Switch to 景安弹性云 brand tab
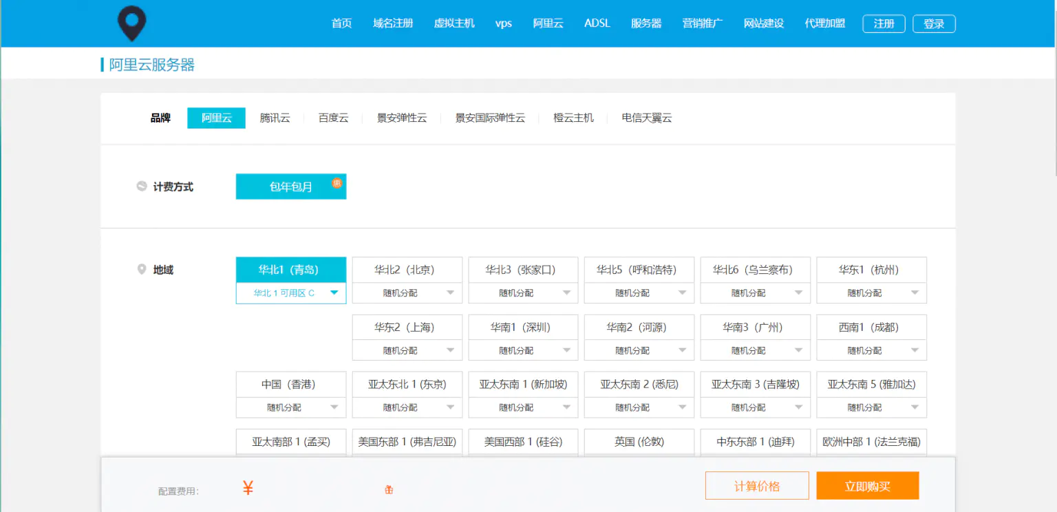 coord(402,118)
